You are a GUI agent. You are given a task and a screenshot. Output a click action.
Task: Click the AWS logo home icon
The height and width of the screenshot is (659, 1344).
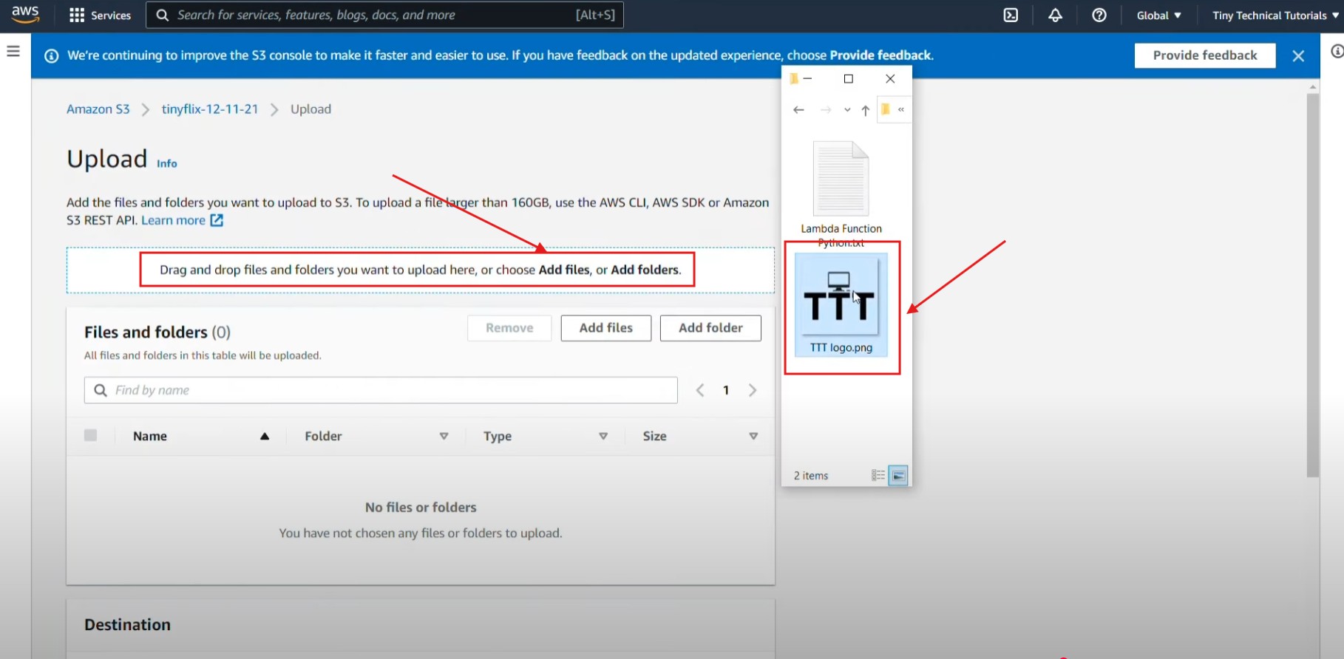[25, 15]
